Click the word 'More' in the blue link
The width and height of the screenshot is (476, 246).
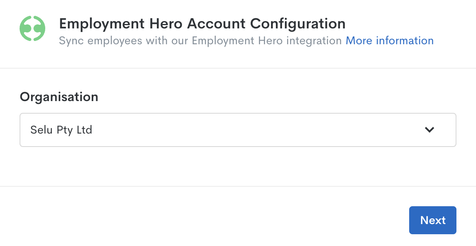(x=359, y=41)
